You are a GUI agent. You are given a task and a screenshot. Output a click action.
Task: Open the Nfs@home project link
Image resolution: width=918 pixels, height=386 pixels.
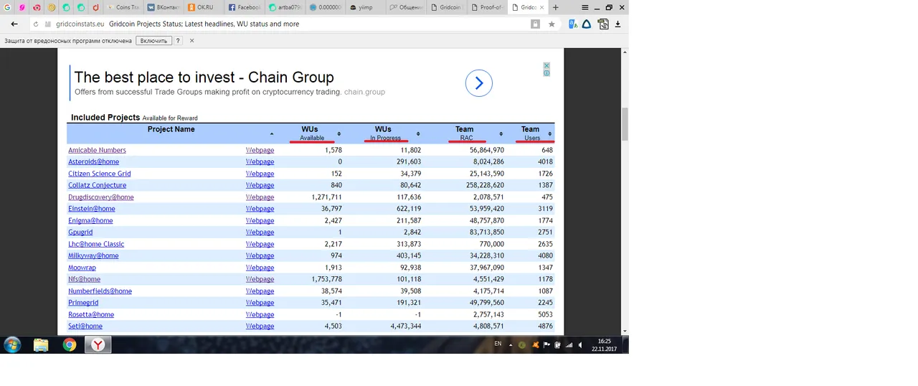pyautogui.click(x=84, y=279)
